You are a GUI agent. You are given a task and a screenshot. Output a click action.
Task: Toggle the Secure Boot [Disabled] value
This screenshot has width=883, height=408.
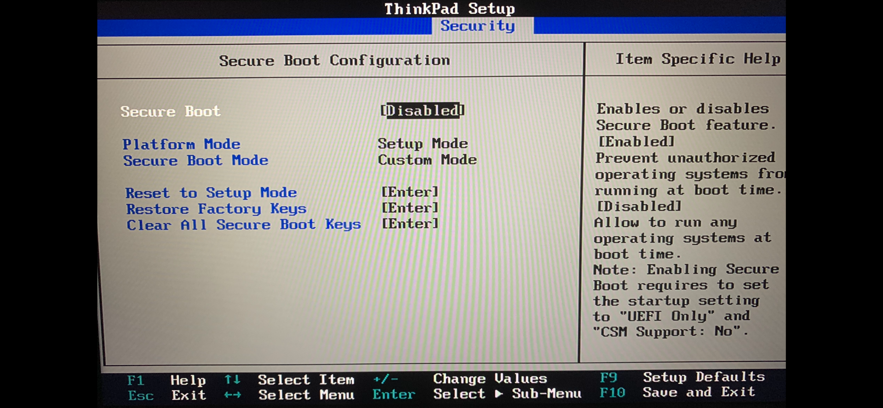click(422, 110)
